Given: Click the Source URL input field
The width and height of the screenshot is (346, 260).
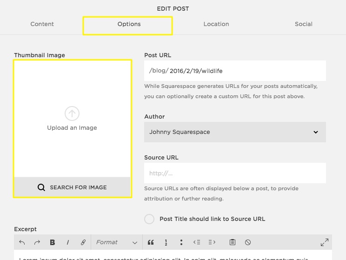Looking at the screenshot, I should 235,173.
